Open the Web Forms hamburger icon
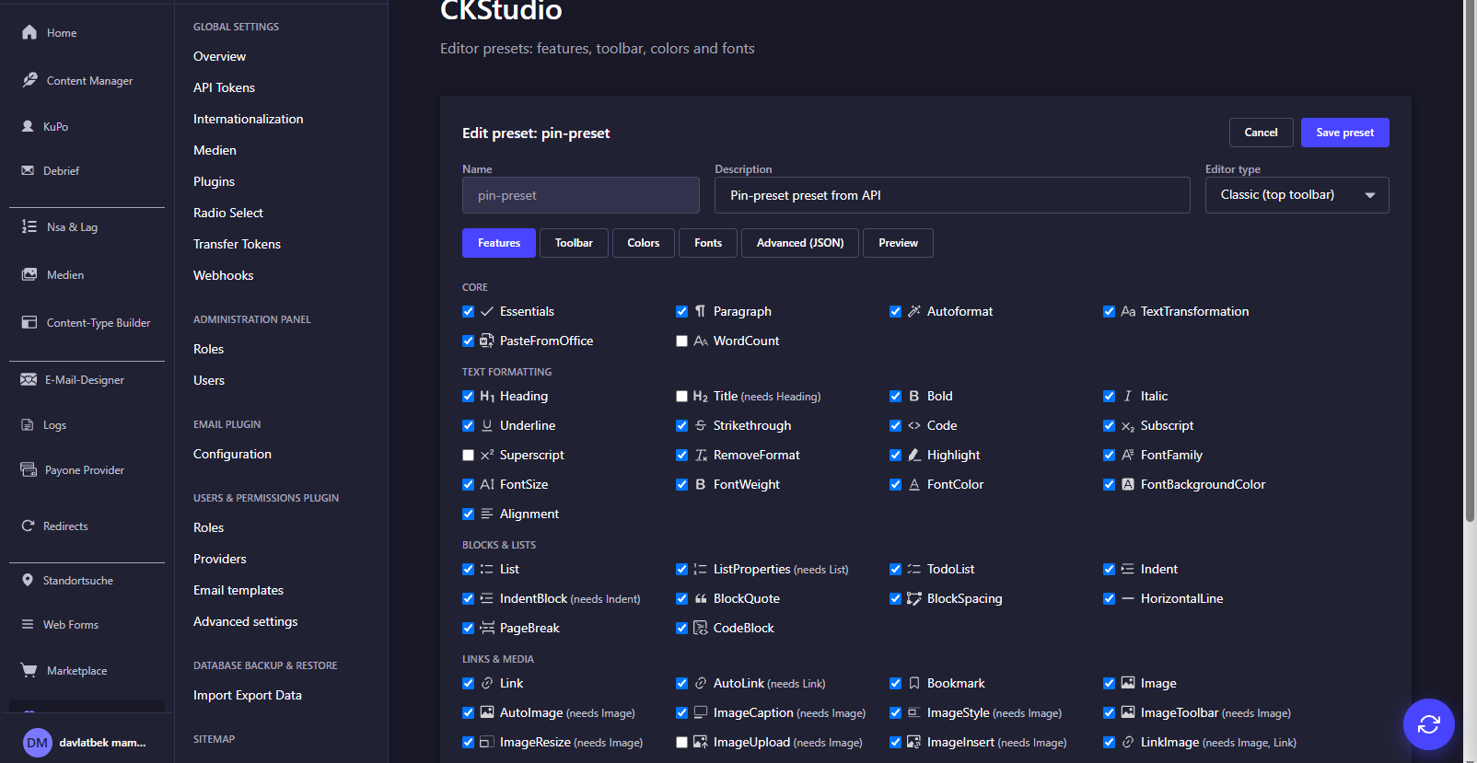Screen dimensions: 1477x763 click(28, 624)
